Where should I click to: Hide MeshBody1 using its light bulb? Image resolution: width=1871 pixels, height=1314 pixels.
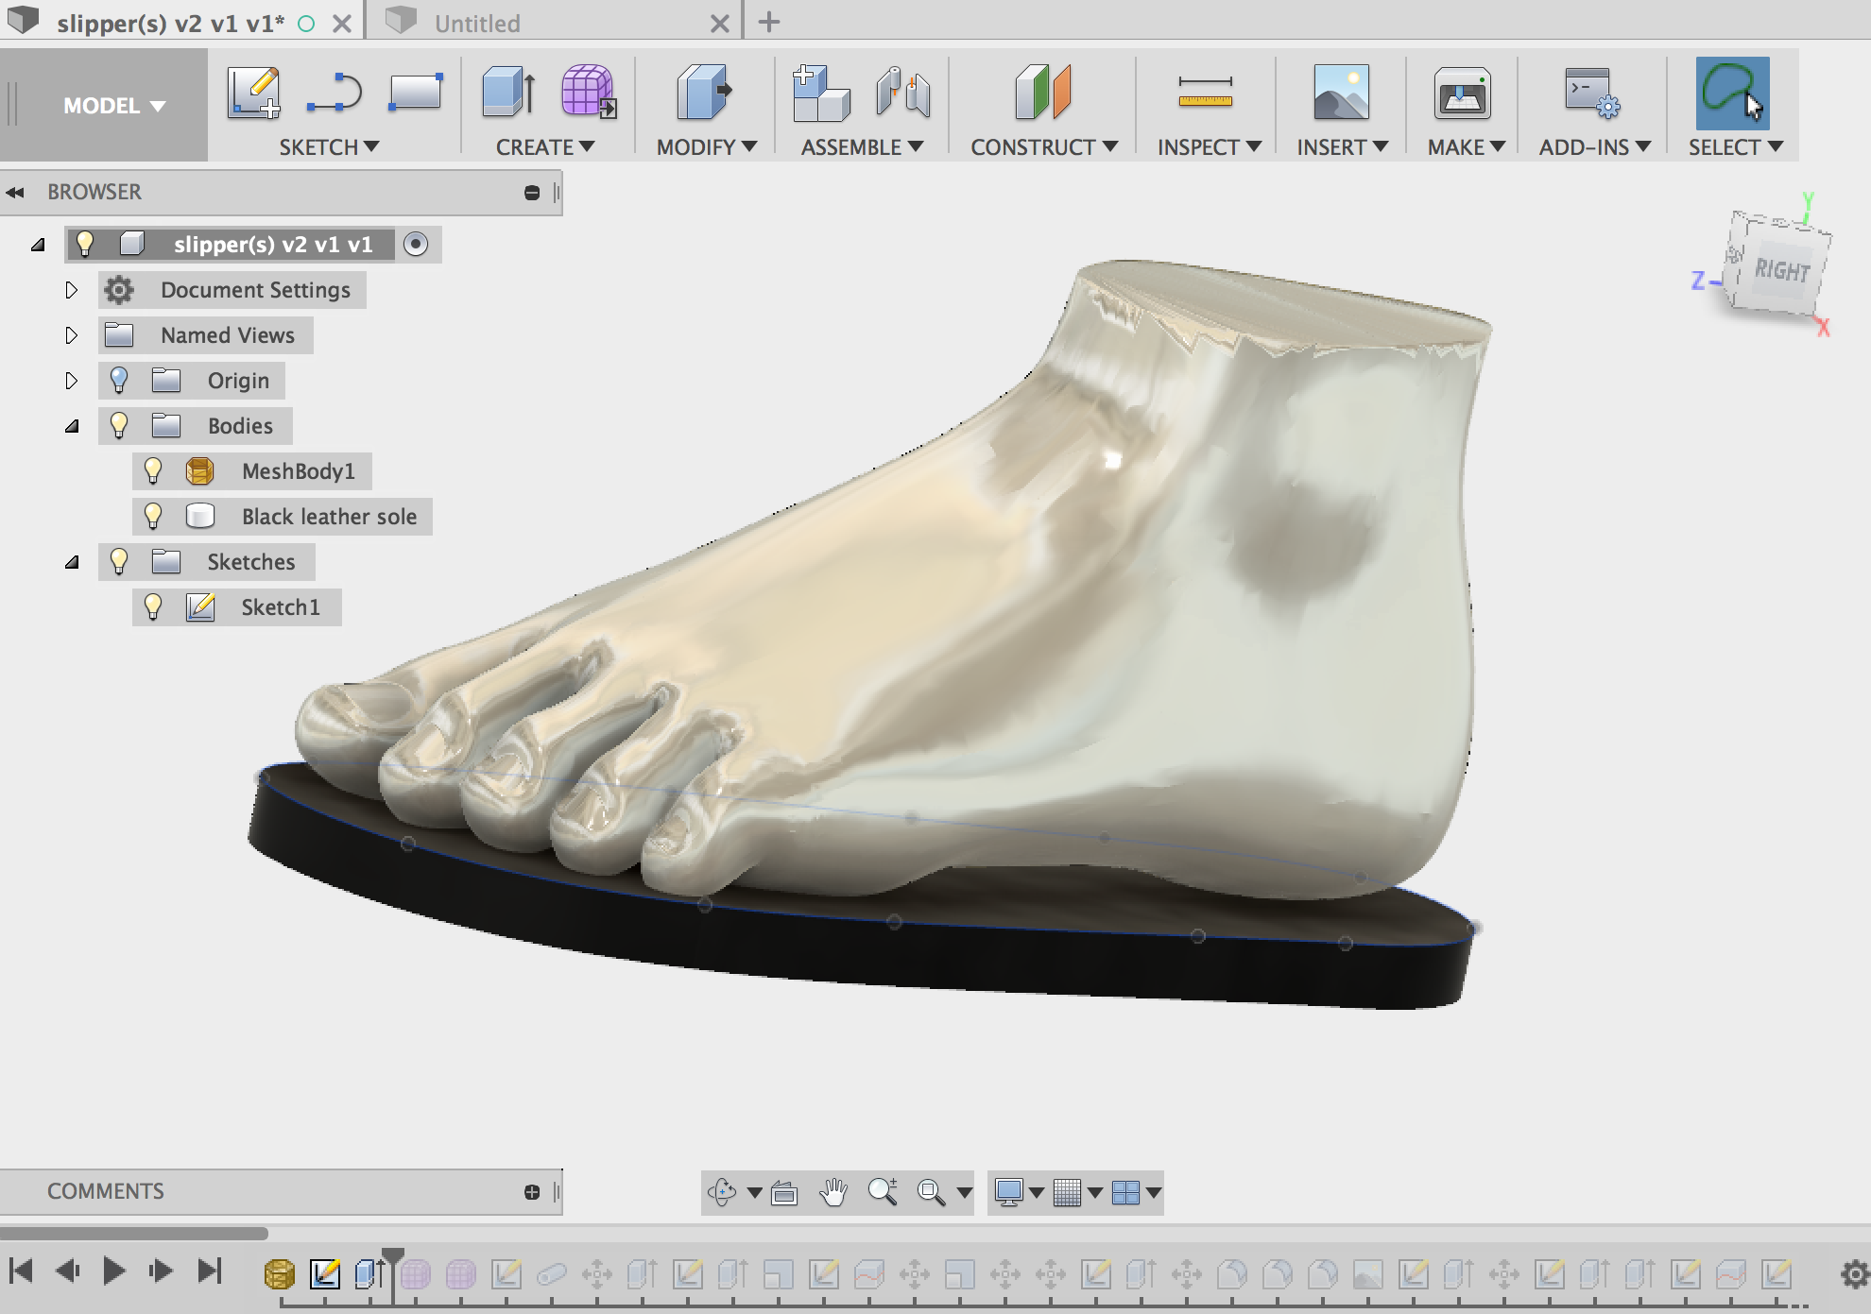[153, 471]
